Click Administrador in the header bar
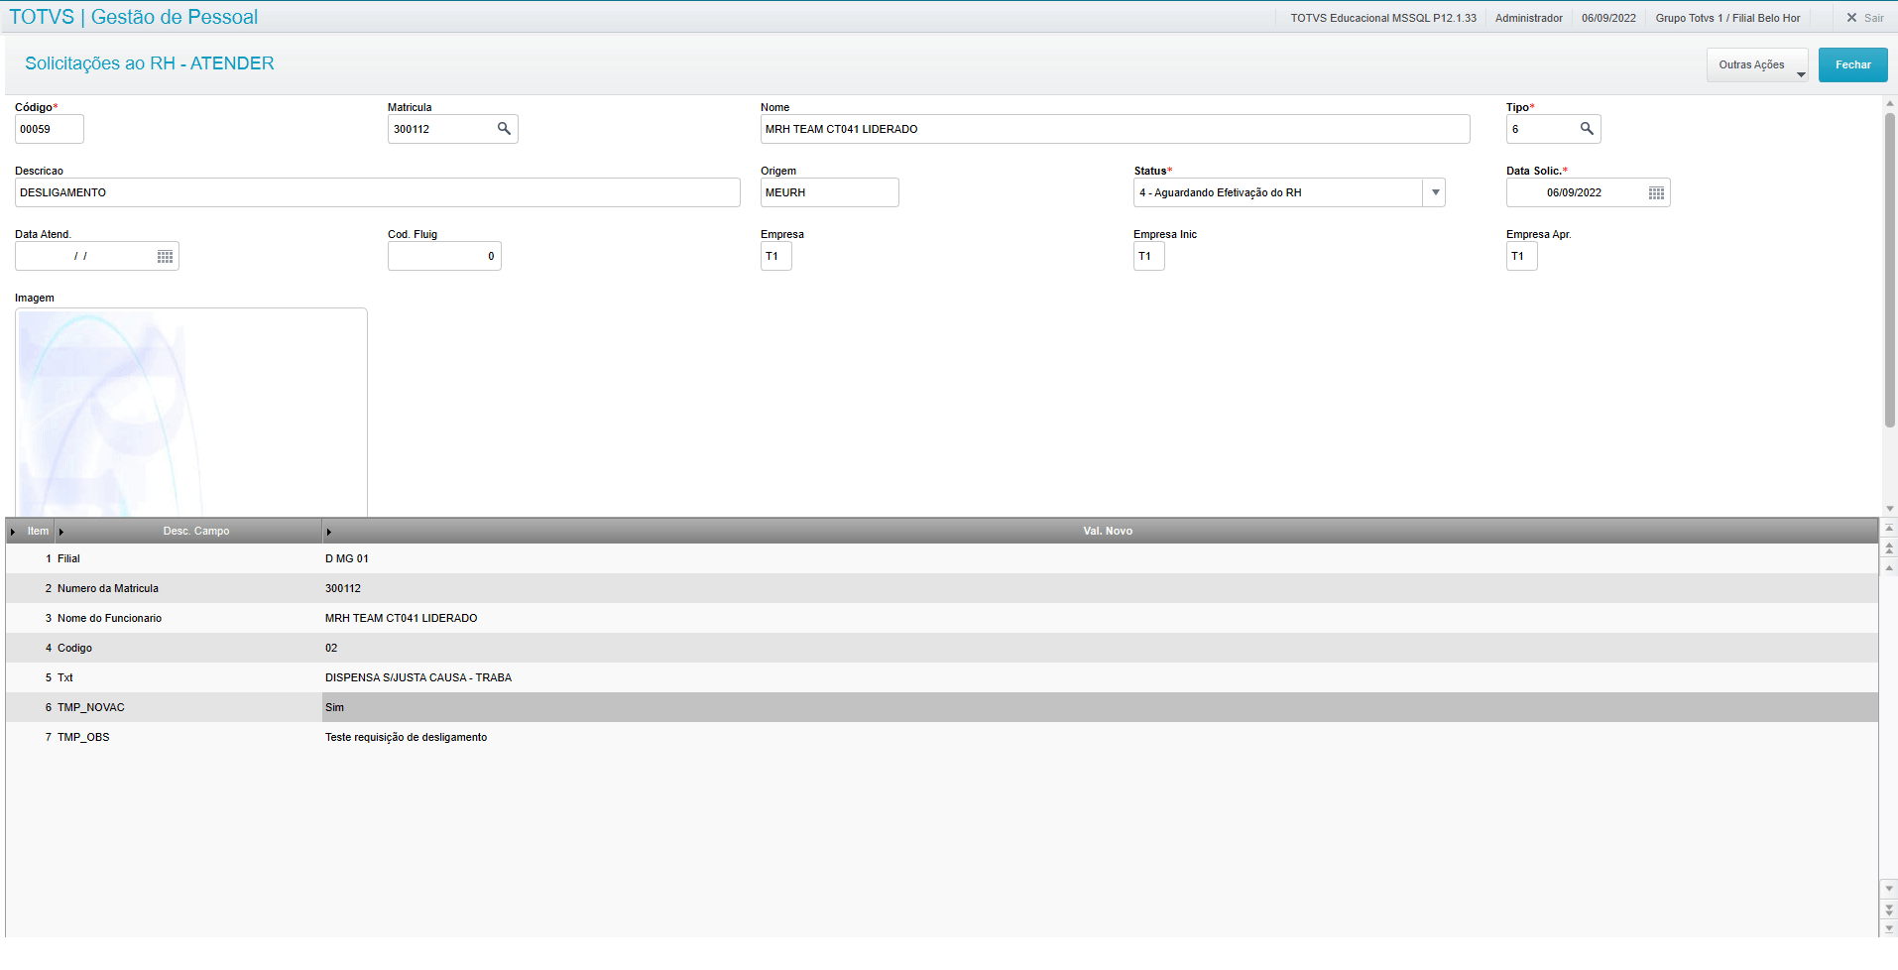 1528,18
